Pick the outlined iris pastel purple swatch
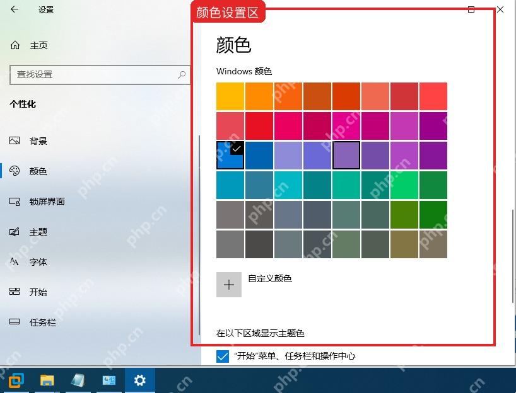 (x=346, y=156)
